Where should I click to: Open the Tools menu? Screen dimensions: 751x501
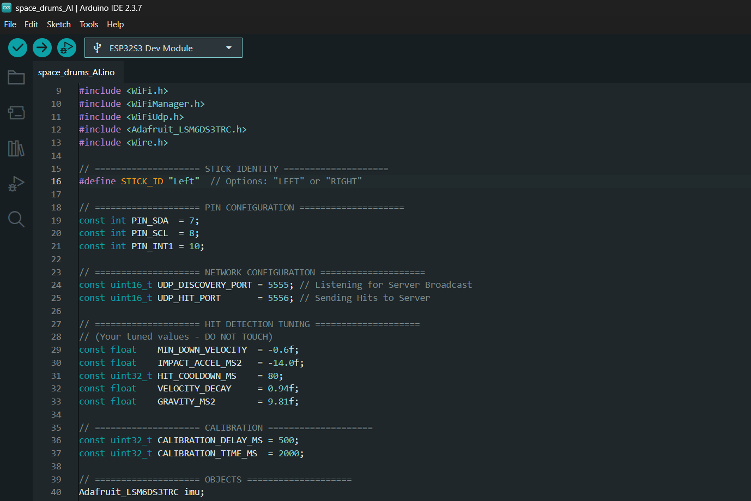click(89, 25)
